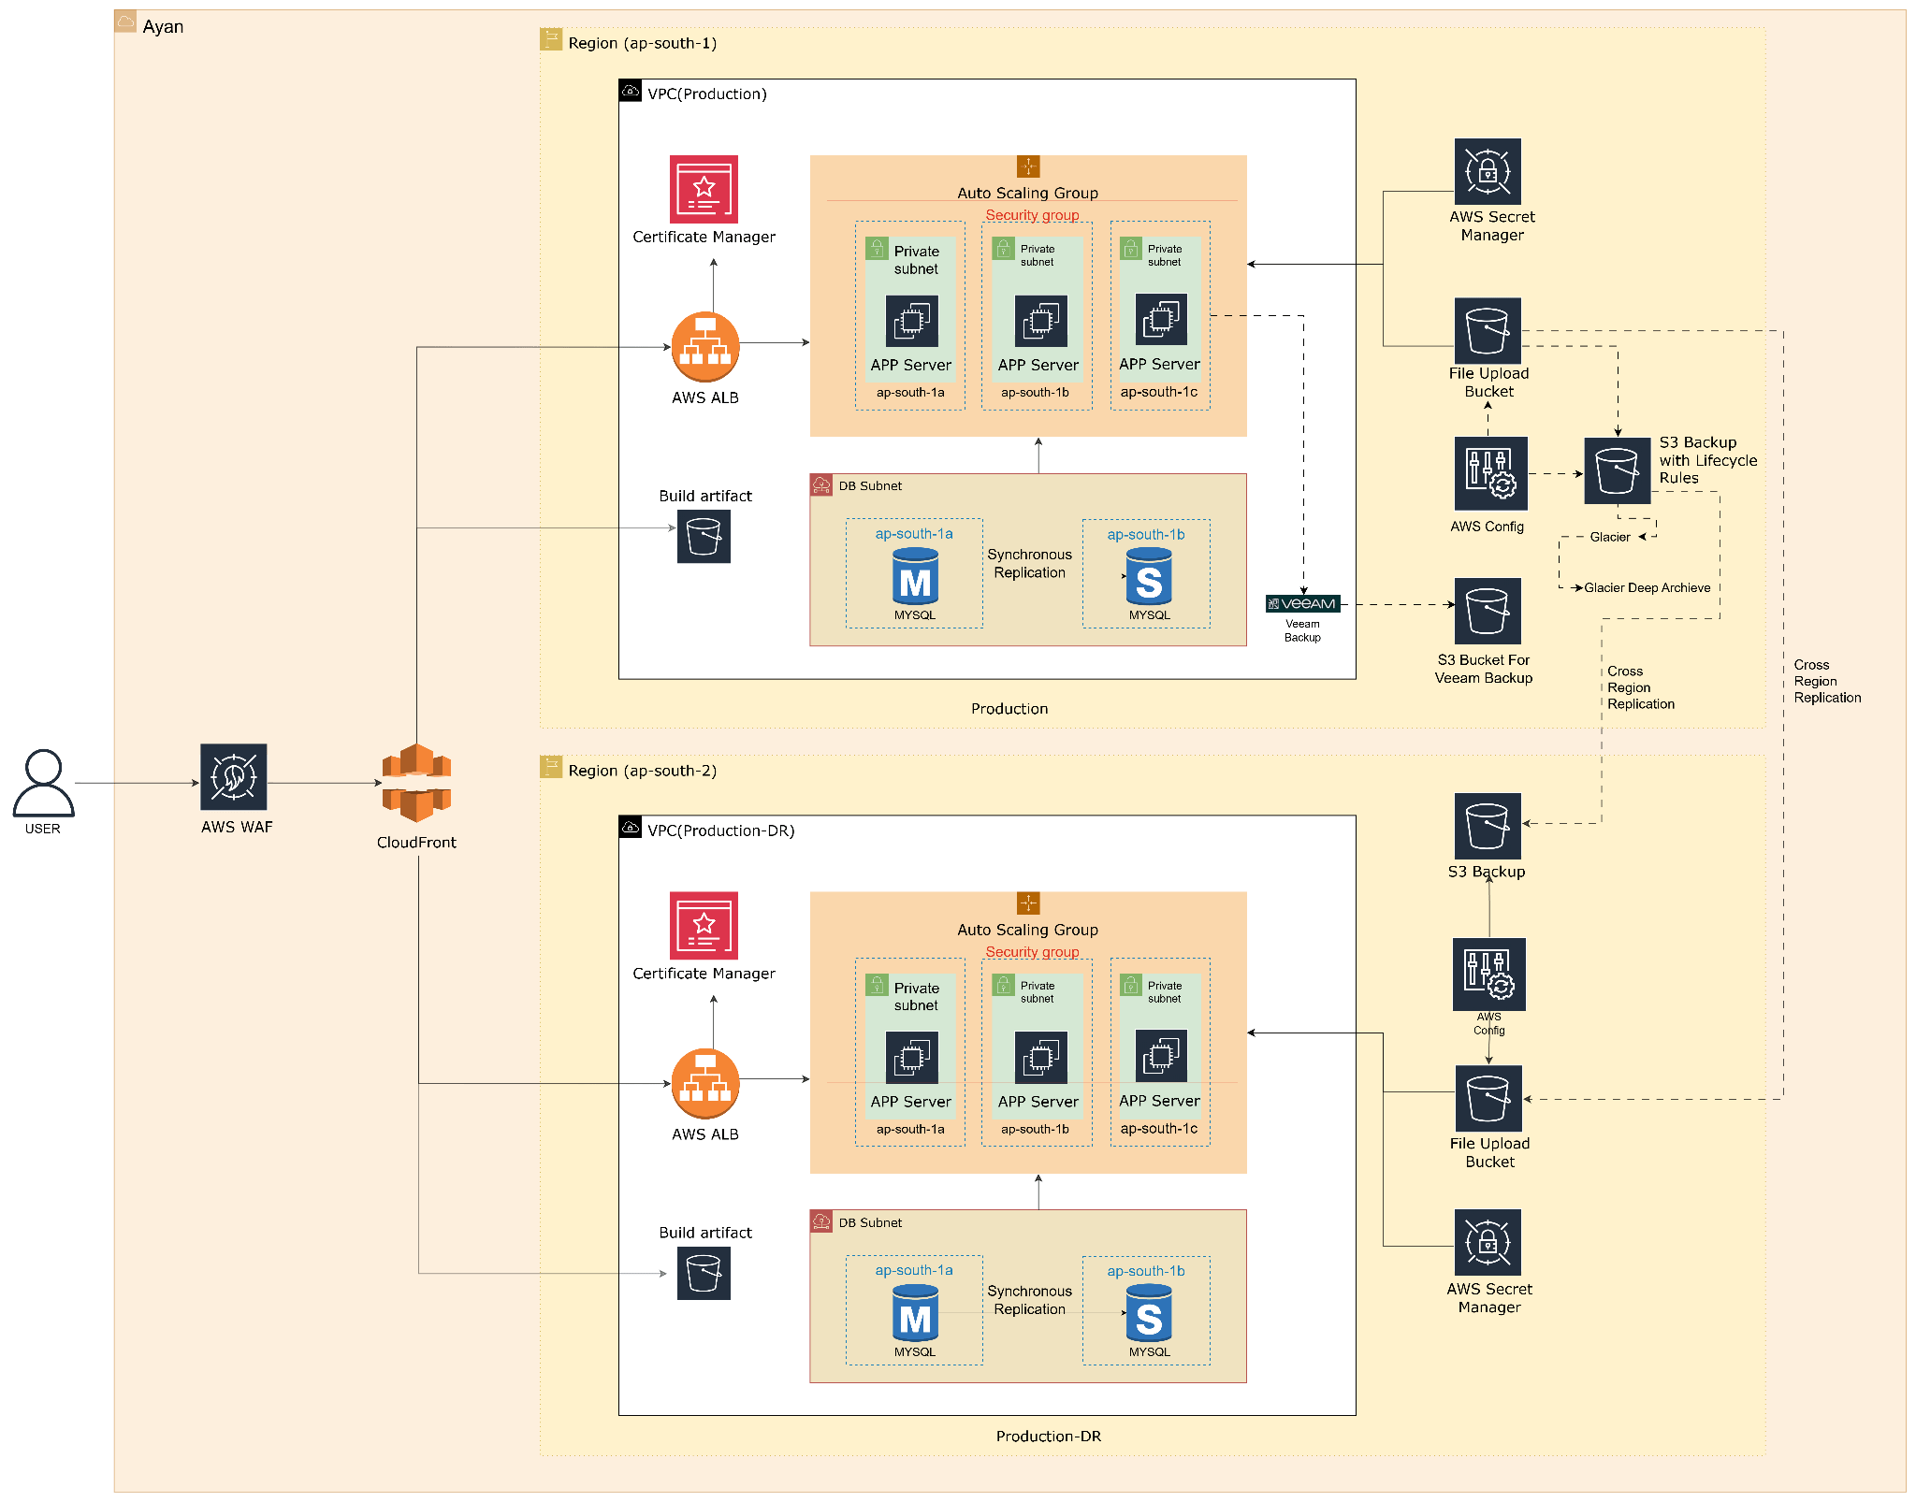
Task: Select the Region (ap-south-2) label
Action: [x=642, y=771]
